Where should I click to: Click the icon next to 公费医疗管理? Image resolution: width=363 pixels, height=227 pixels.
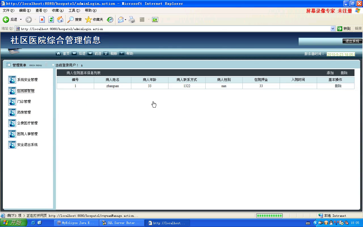12,123
